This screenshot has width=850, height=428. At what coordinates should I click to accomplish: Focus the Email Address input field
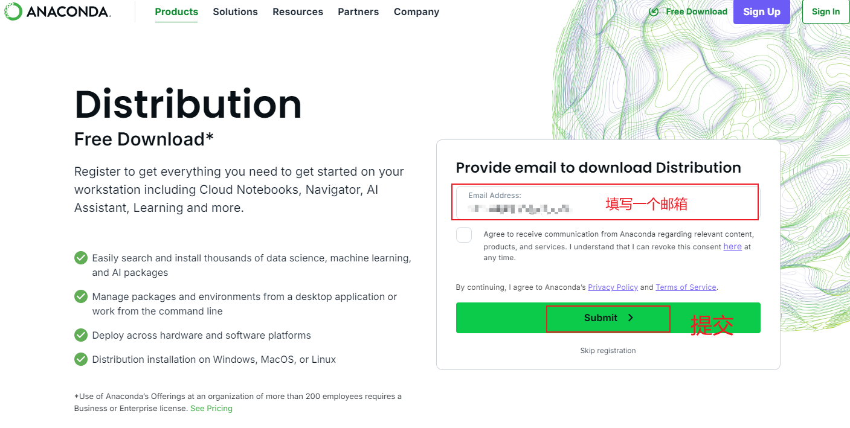(608, 203)
